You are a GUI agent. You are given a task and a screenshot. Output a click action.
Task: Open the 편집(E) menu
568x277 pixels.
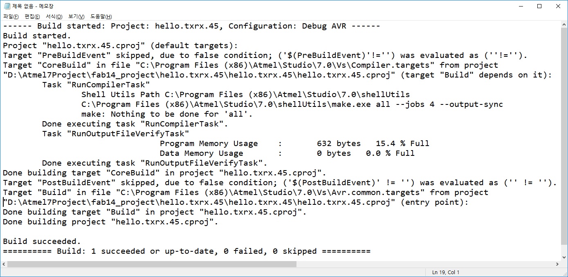click(x=32, y=16)
